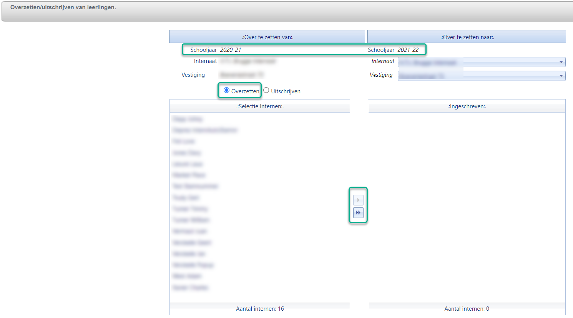Click the single-arrow transfer selected intern button
573x318 pixels.
tap(358, 200)
